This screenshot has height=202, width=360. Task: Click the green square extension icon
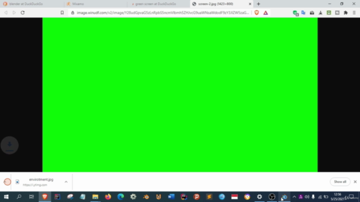pos(328,13)
